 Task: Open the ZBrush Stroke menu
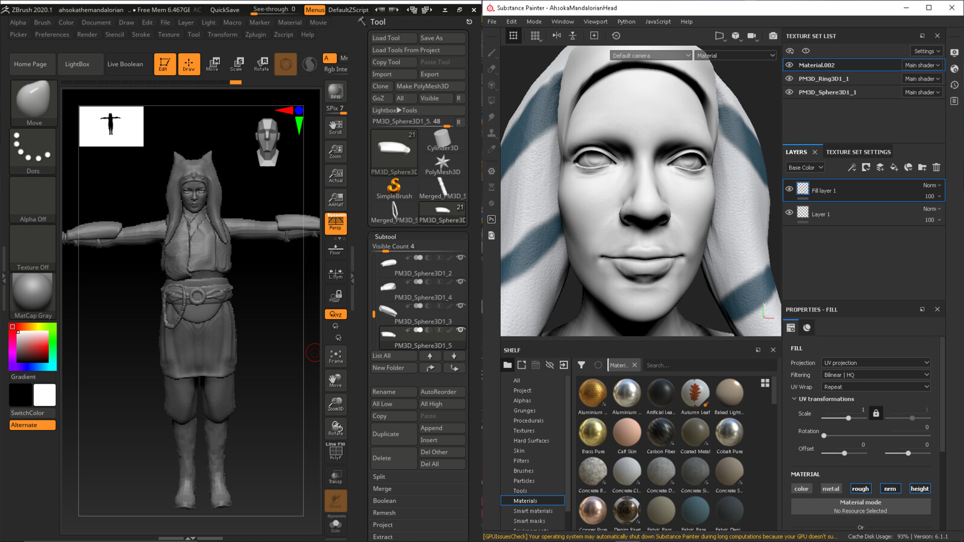tap(141, 34)
